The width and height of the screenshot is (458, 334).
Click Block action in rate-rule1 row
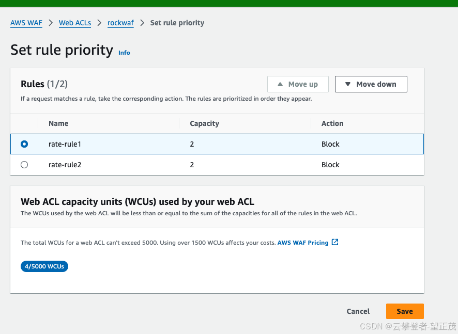click(x=330, y=144)
